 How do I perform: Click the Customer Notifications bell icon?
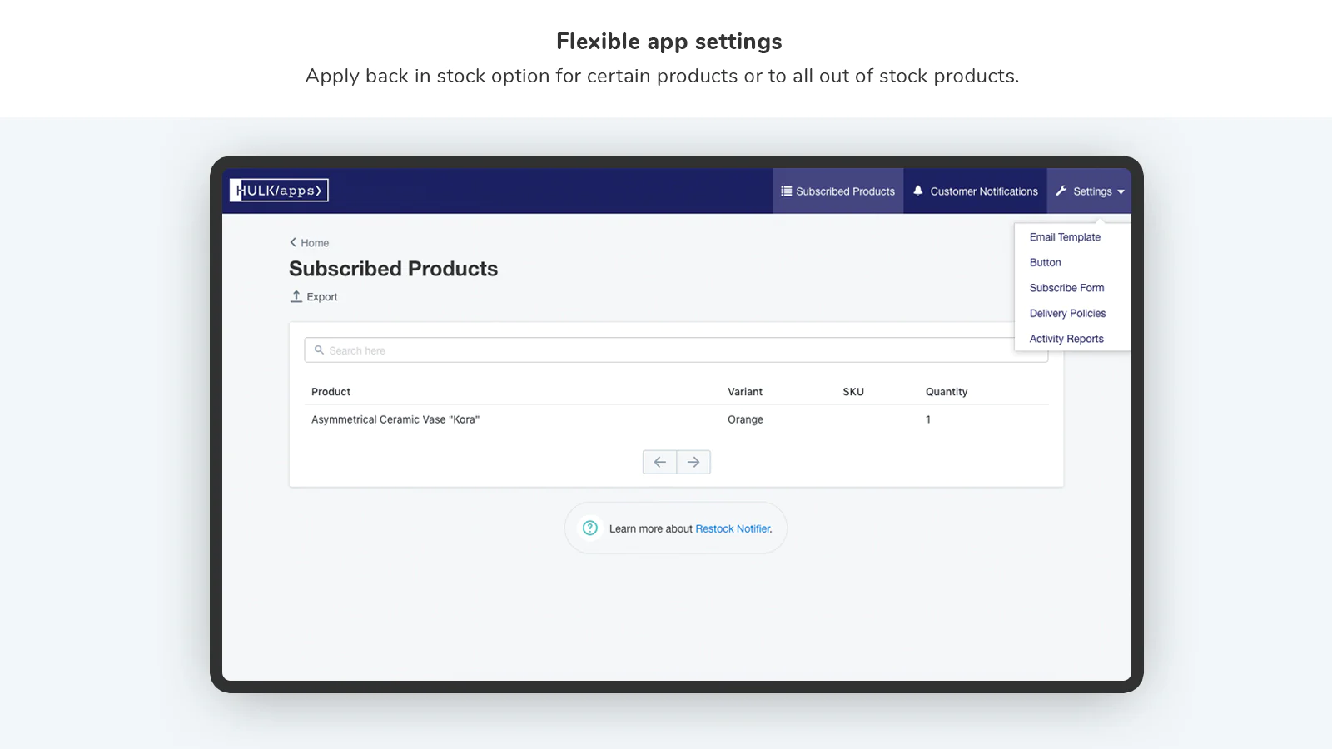click(918, 191)
